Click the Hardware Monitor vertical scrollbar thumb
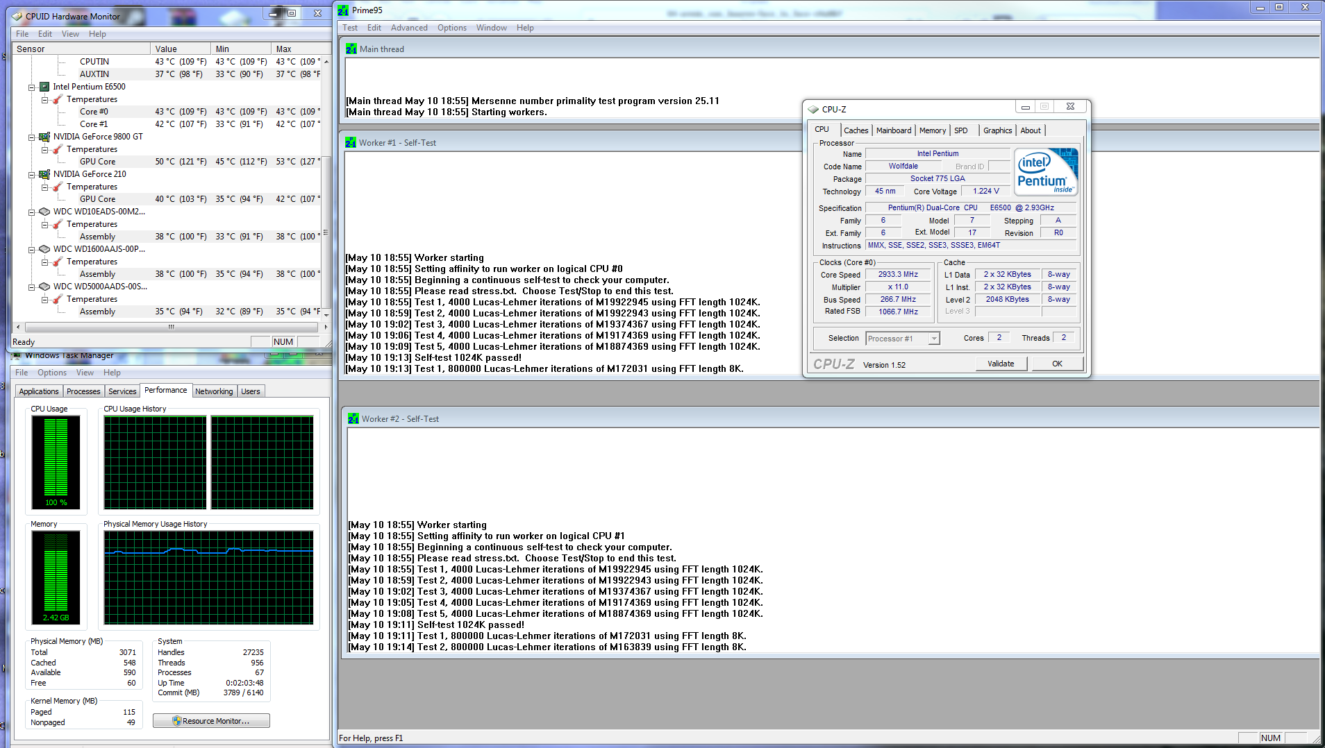This screenshot has height=748, width=1325. (326, 232)
